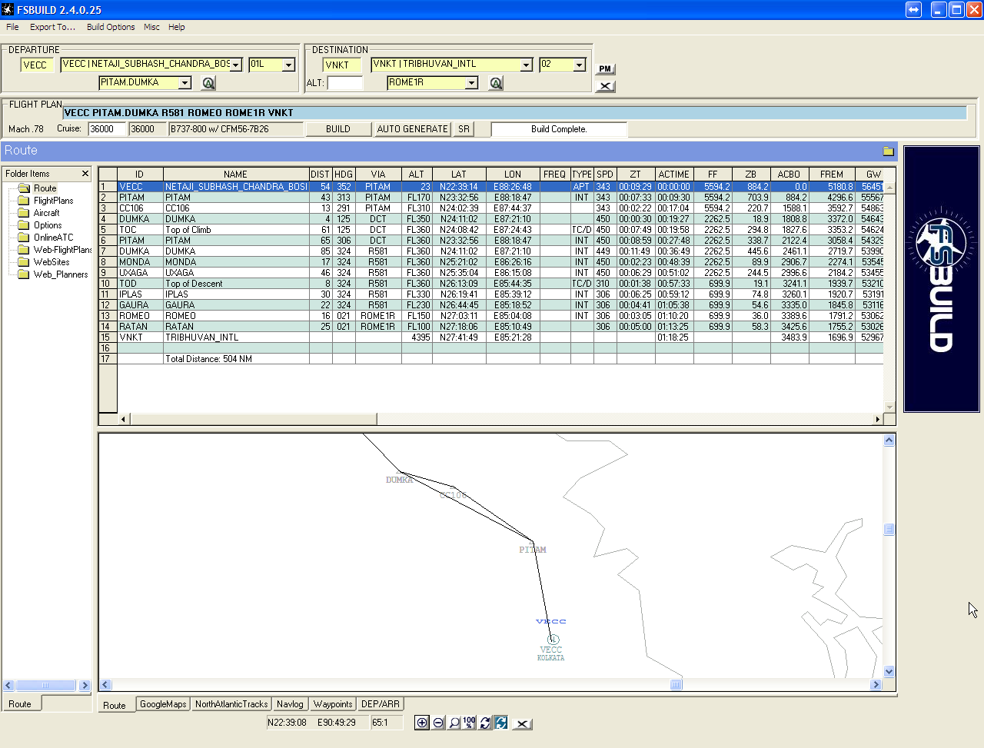The image size is (984, 748).
Task: Open the Help menu
Action: (177, 27)
